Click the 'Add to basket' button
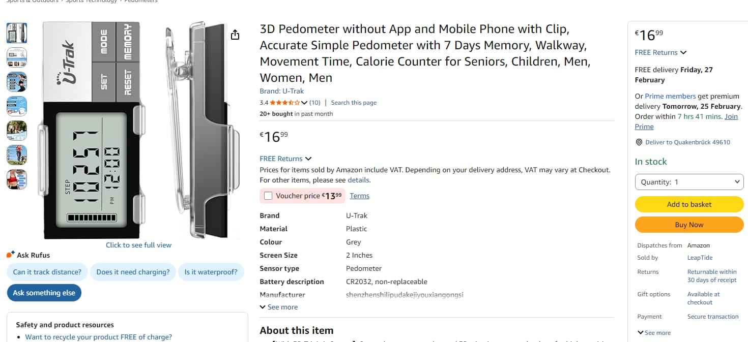This screenshot has width=748, height=342. coord(689,204)
